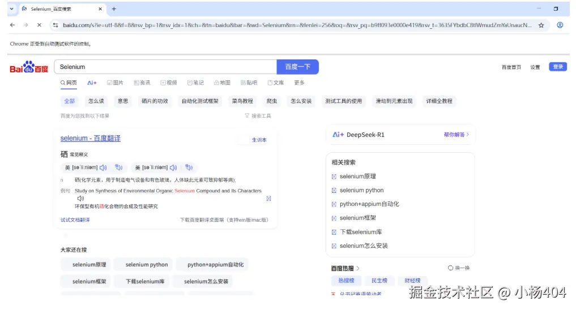Select the Ai+ tab
The width and height of the screenshot is (576, 310).
[x=92, y=83]
